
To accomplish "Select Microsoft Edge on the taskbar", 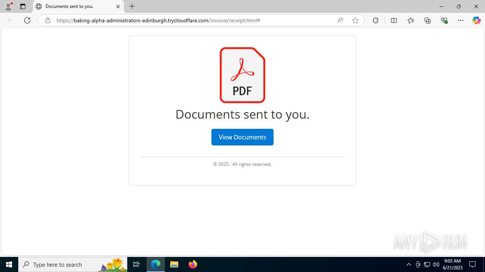I will [156, 264].
